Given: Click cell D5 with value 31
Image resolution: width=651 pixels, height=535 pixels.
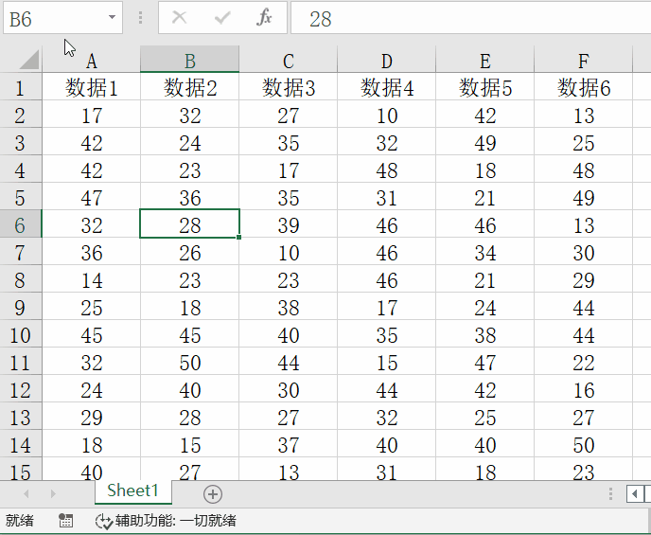Looking at the screenshot, I should click(386, 196).
